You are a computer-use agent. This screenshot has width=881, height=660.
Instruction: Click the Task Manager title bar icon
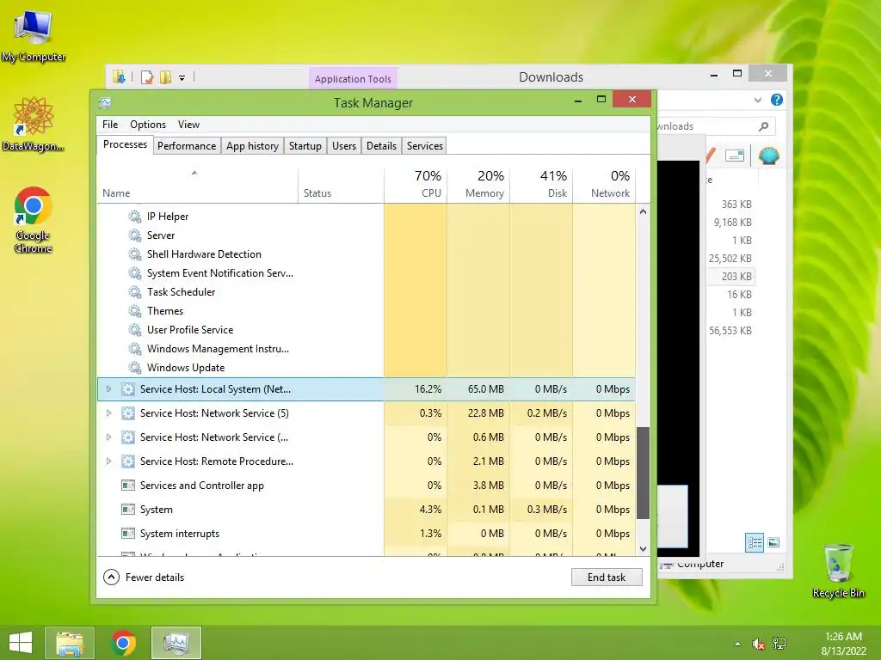coord(104,103)
